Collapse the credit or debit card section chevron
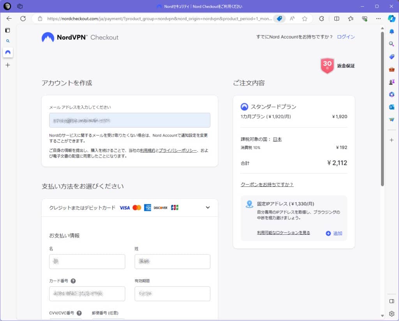 [x=208, y=208]
